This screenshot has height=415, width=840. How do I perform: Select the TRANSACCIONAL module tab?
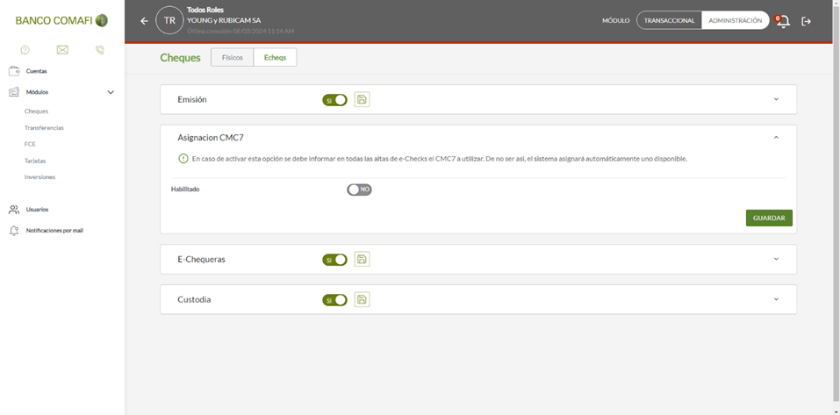pyautogui.click(x=669, y=20)
